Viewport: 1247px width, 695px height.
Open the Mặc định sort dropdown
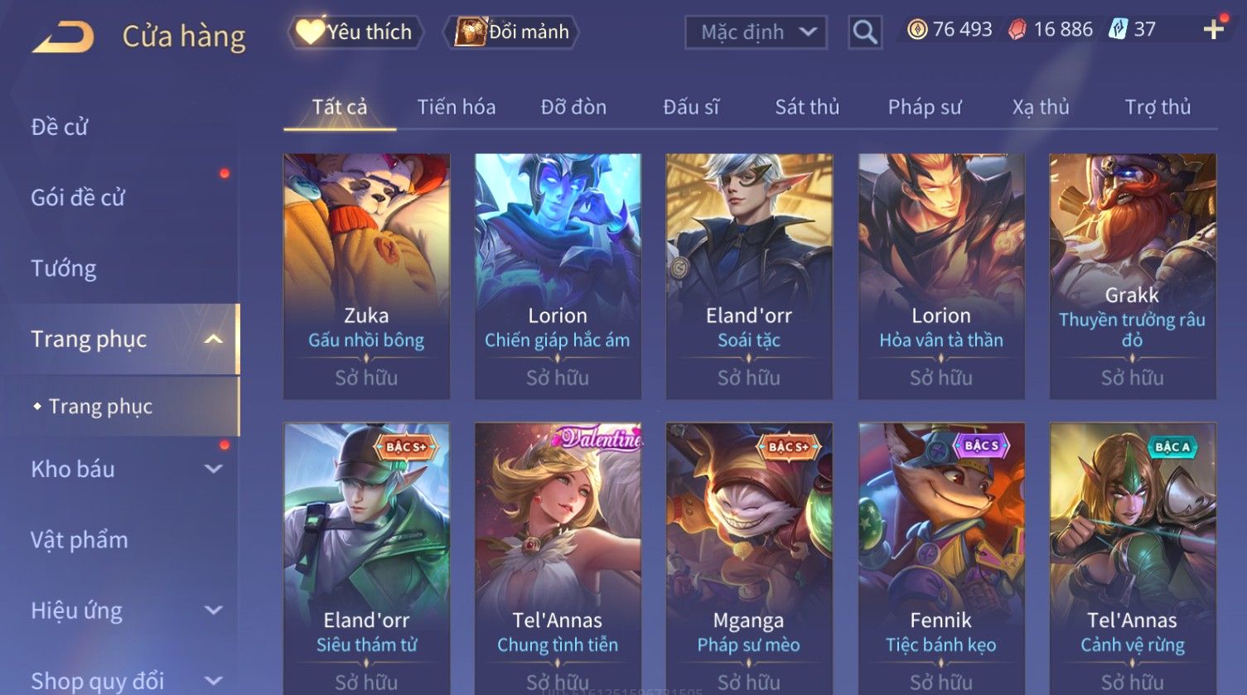click(756, 32)
